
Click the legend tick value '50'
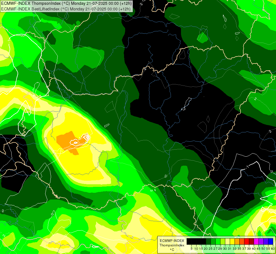point(264,249)
